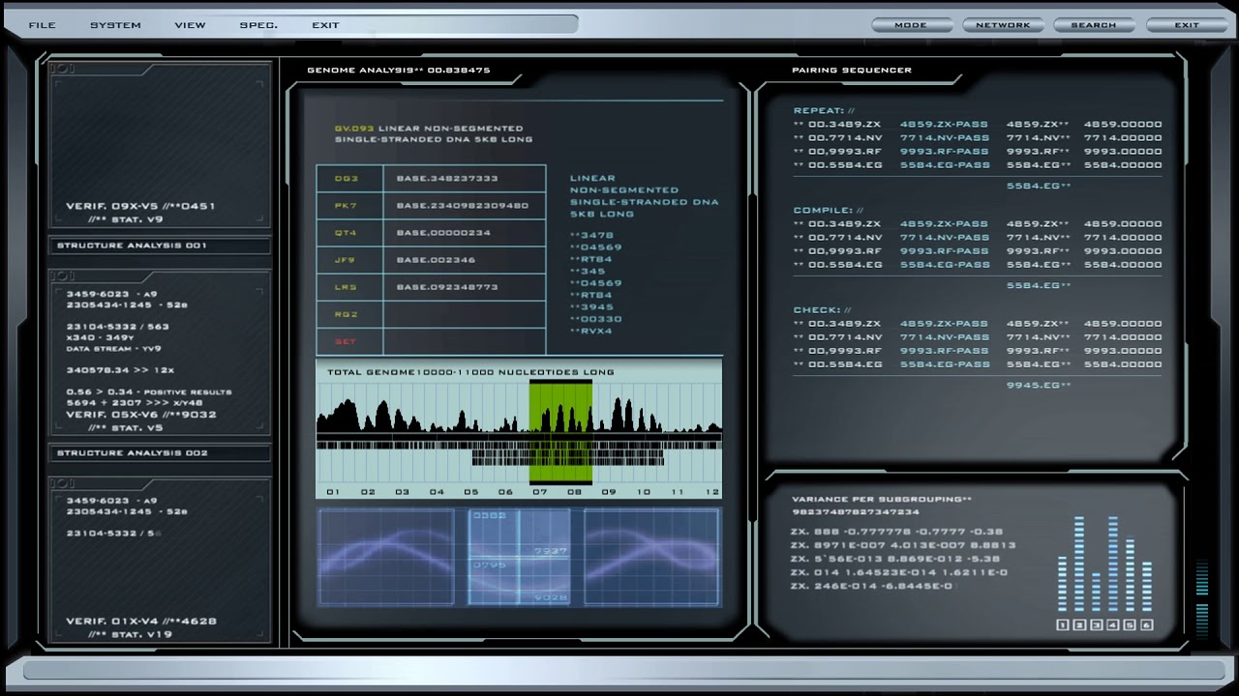Collapse the COMPILE section

coord(824,210)
